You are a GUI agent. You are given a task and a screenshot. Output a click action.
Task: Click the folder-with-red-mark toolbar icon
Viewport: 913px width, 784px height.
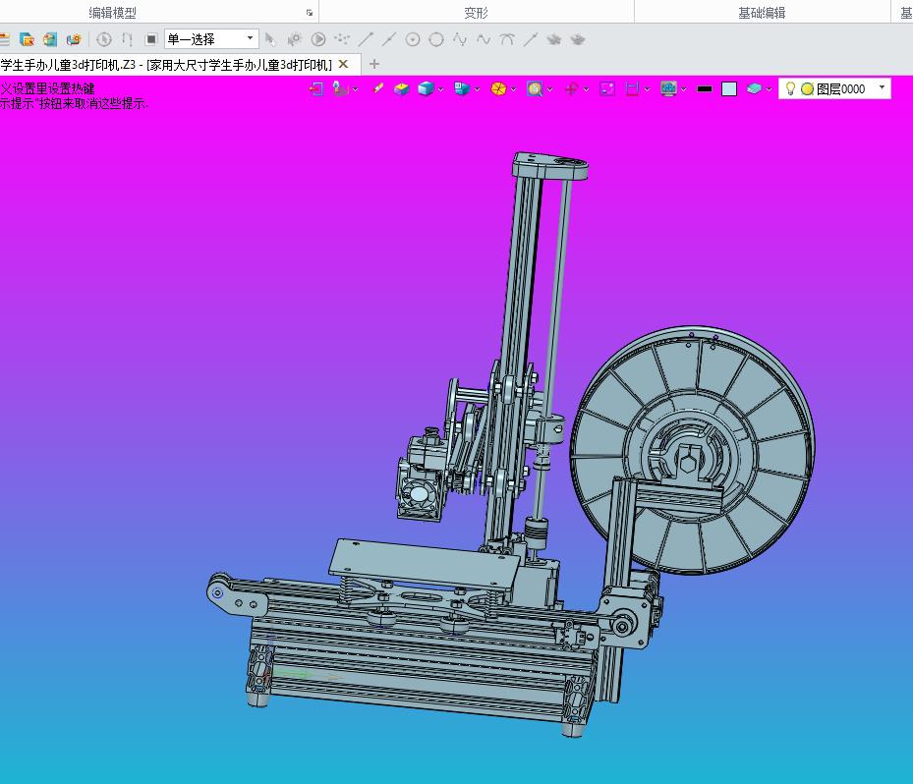coord(27,39)
